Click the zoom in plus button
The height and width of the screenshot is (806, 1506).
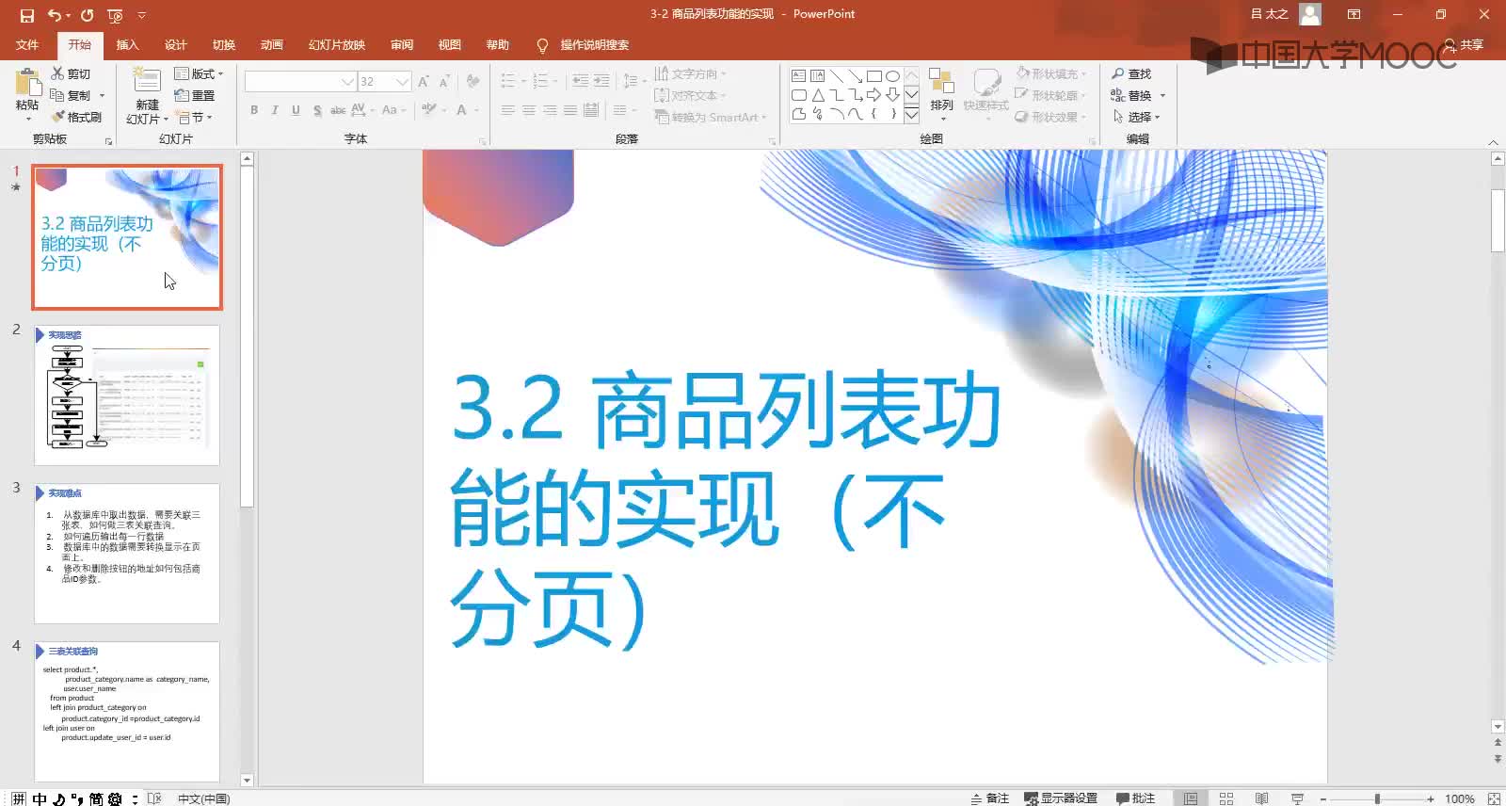tap(1431, 798)
